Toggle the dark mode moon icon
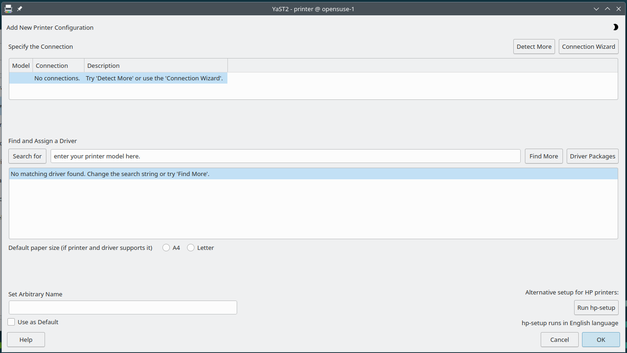 click(x=615, y=27)
